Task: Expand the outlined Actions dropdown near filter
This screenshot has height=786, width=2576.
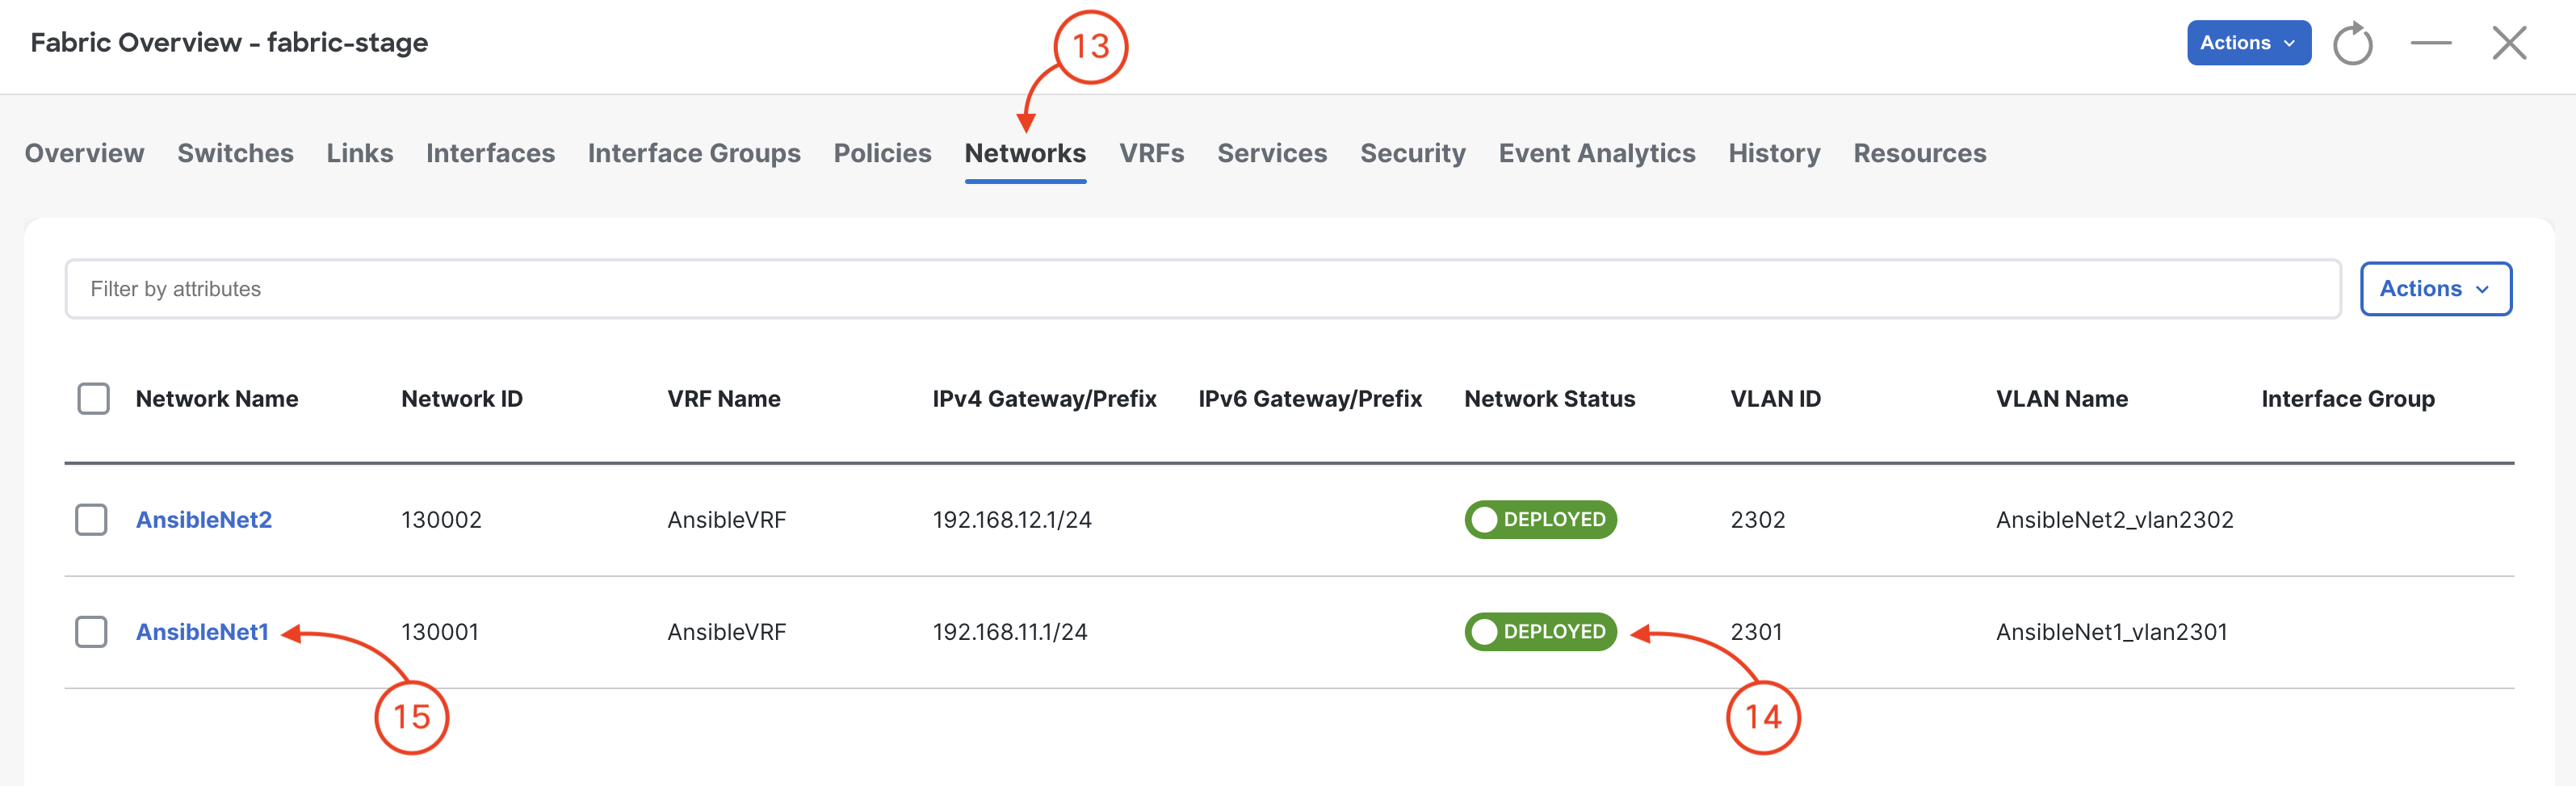Action: point(2435,289)
